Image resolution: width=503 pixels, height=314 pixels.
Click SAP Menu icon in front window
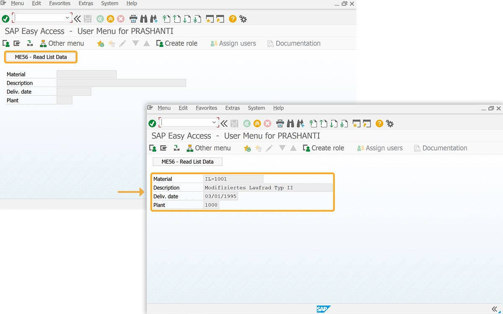(163, 148)
